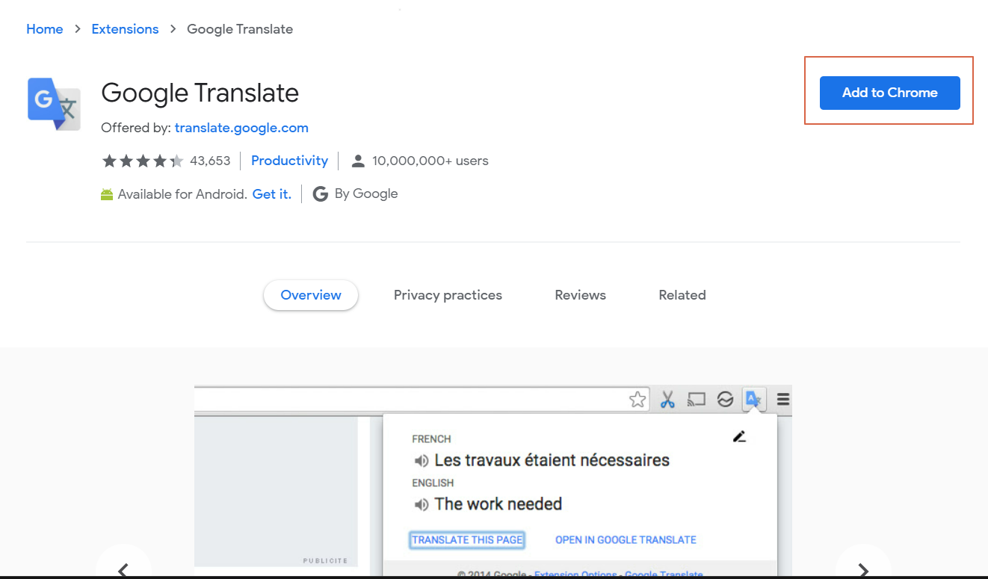Switch to the Privacy practices tab
988x579 pixels.
click(448, 295)
